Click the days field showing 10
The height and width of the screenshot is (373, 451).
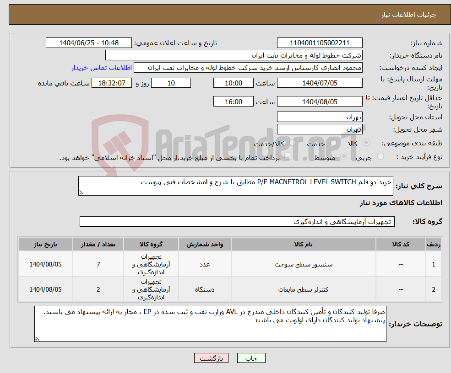170,83
